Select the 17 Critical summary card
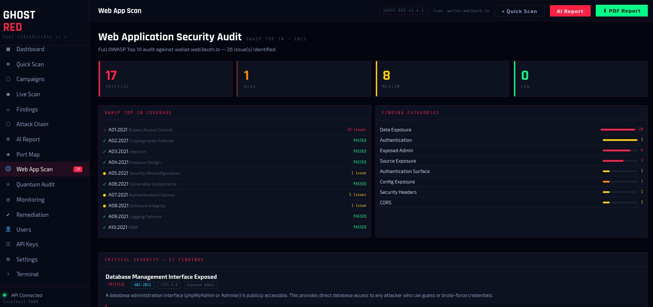Image resolution: width=653 pixels, height=307 pixels. (165, 78)
